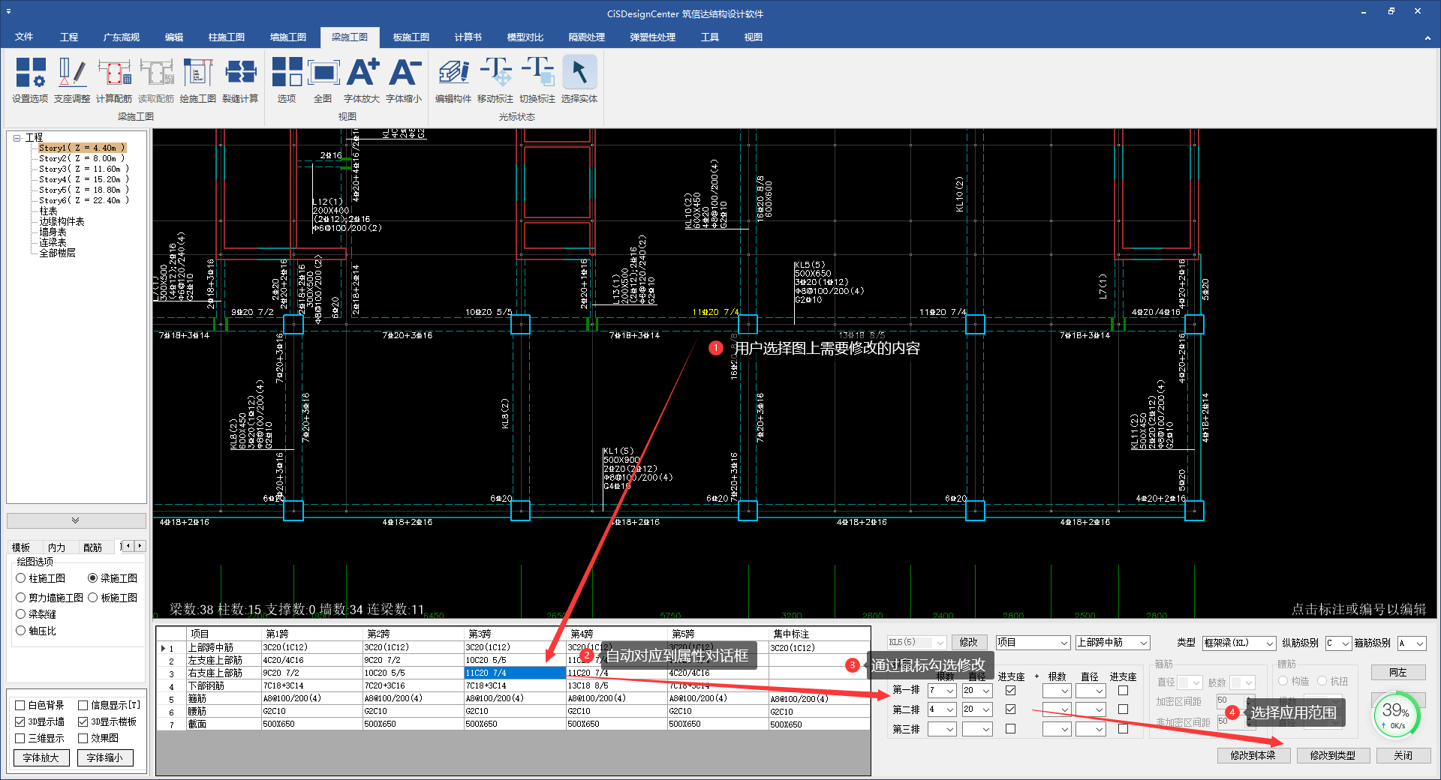Select the 柱施工图 radio button
1441x780 pixels.
pyautogui.click(x=21, y=578)
